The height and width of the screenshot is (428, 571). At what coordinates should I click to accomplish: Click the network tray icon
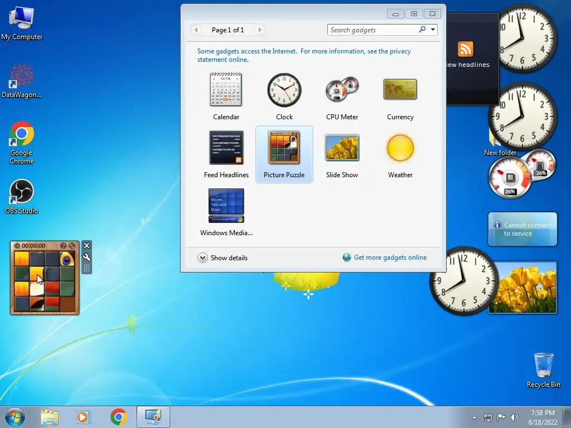487,417
